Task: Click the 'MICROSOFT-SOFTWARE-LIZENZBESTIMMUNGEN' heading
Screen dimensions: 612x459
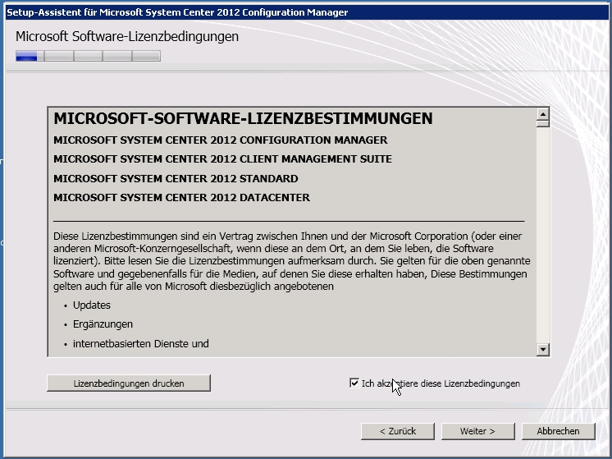Action: coord(243,119)
